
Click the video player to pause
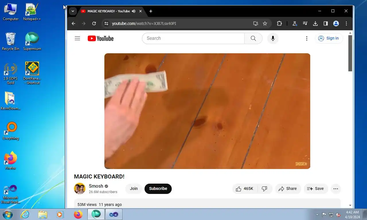pos(207,111)
